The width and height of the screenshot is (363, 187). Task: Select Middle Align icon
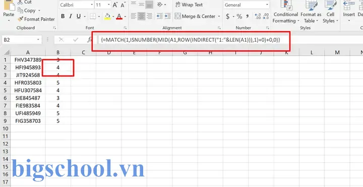(x=142, y=4)
